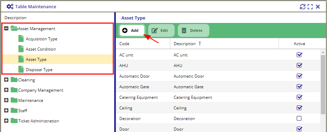Viewport: 327px width, 132px height.
Task: Click the Disposal Type document icon
Action: (x=21, y=69)
